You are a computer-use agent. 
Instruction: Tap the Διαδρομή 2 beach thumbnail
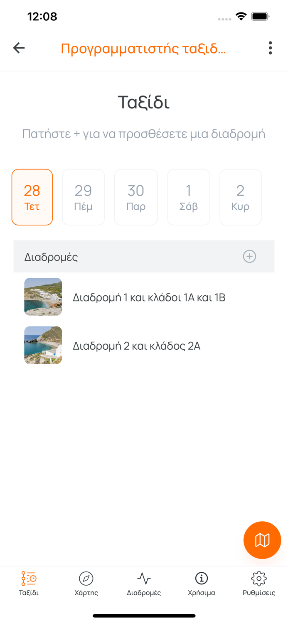(43, 345)
